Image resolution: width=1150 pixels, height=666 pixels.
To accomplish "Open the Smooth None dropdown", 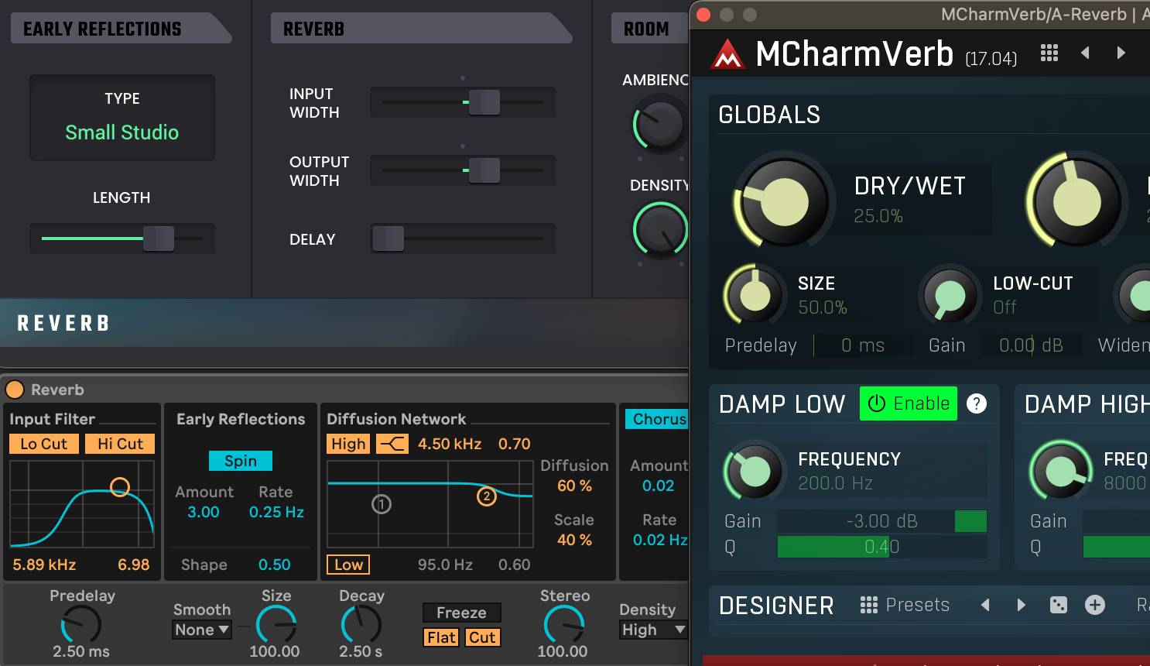I will [202, 630].
